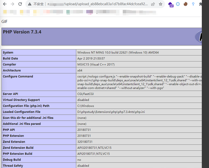Click the share page icon in address bar
This screenshot has width=209, height=168.
coord(153,4)
